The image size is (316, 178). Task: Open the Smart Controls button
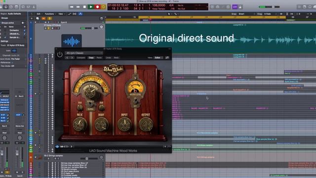point(23,7)
